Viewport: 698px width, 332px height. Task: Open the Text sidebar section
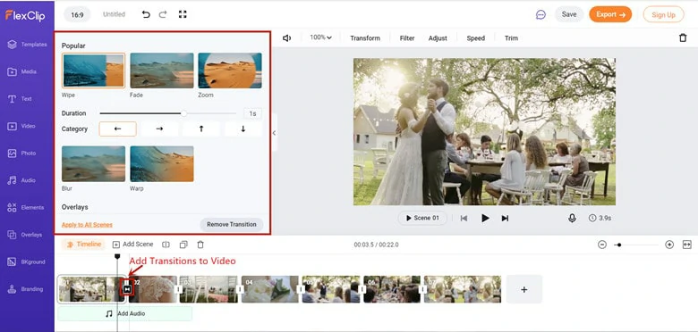click(x=20, y=99)
